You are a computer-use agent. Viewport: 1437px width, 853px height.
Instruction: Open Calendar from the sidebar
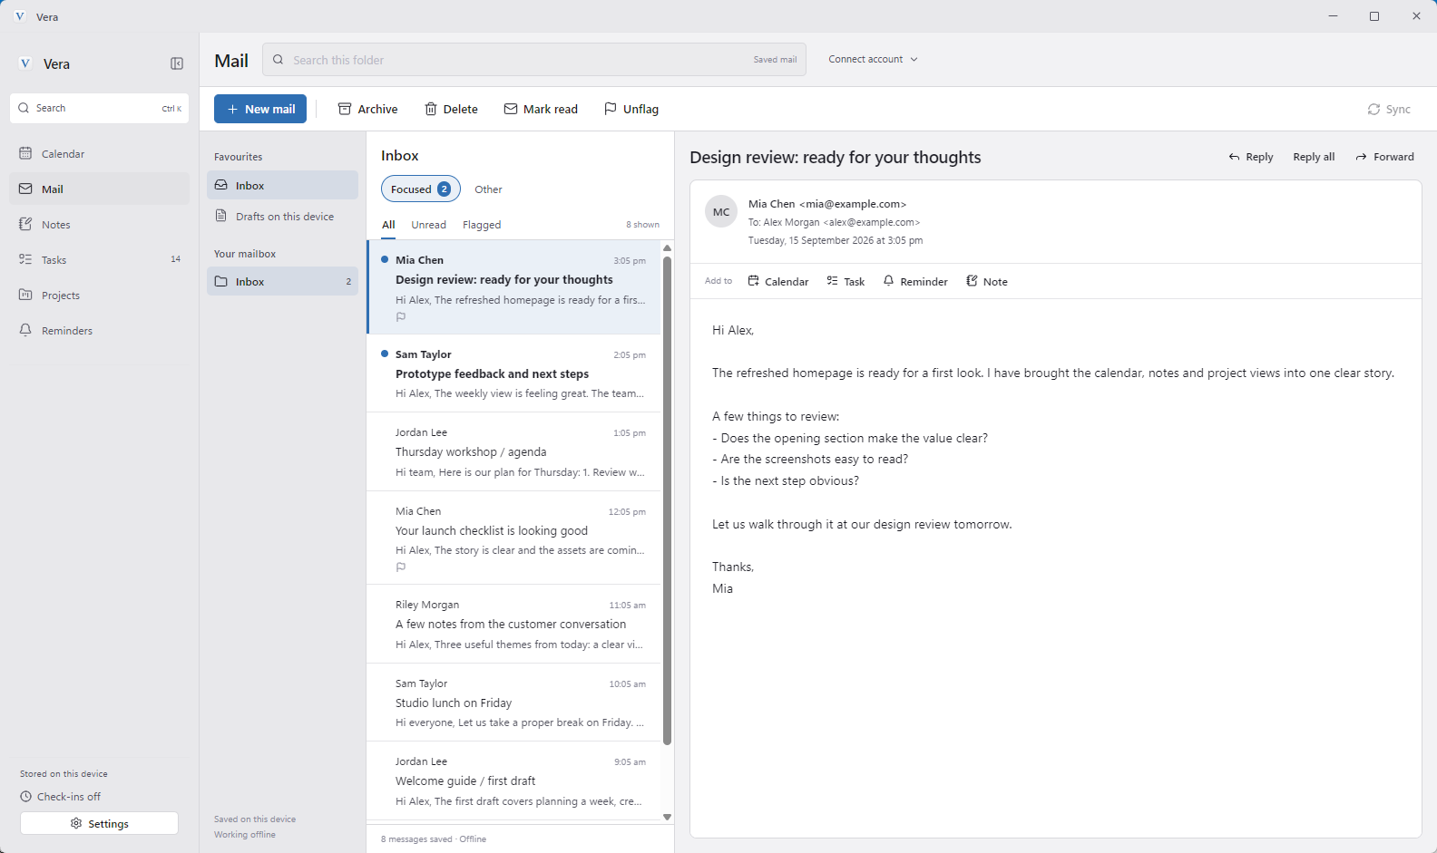point(100,154)
